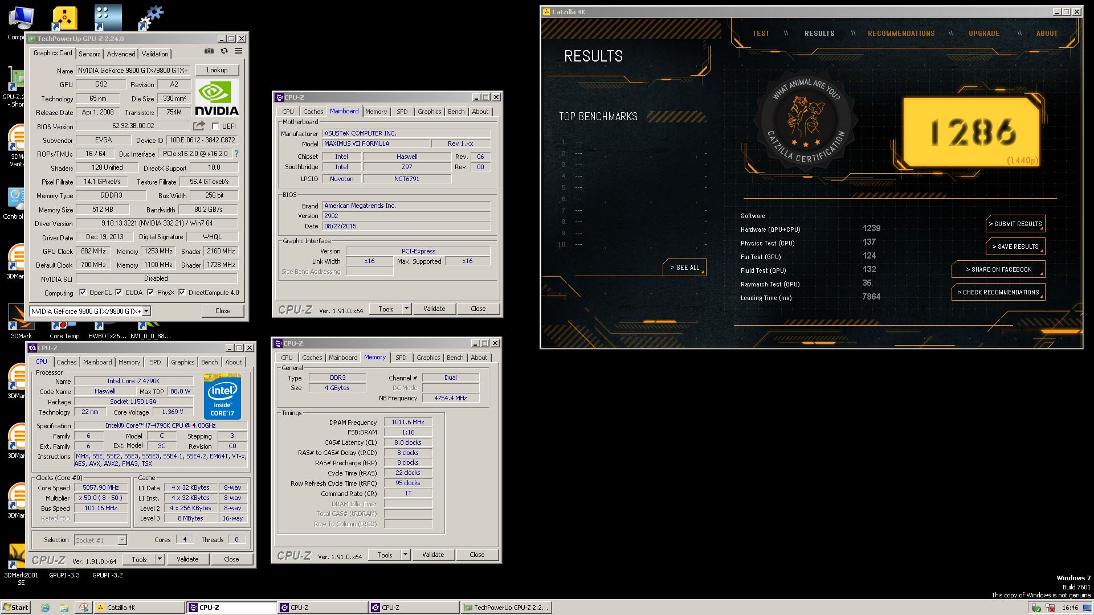The height and width of the screenshot is (615, 1094).
Task: Switch to the Advanced tab in GPU-Z
Action: tap(121, 54)
